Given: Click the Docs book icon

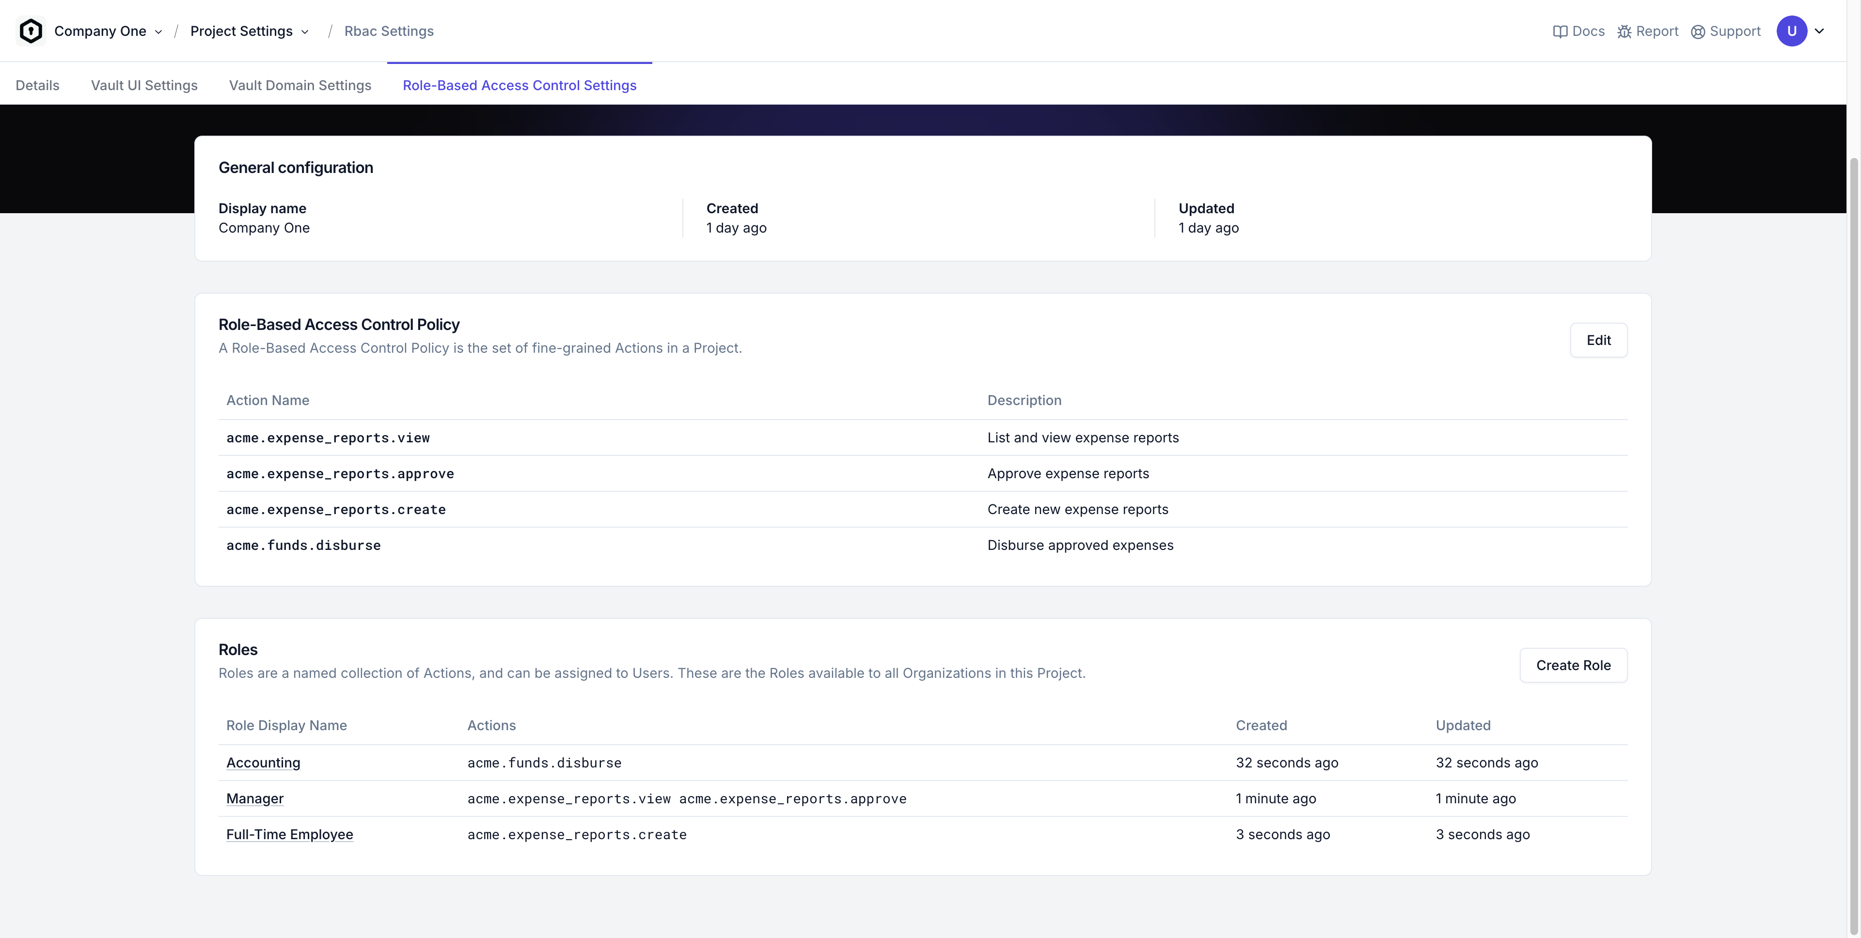Looking at the screenshot, I should pos(1560,32).
